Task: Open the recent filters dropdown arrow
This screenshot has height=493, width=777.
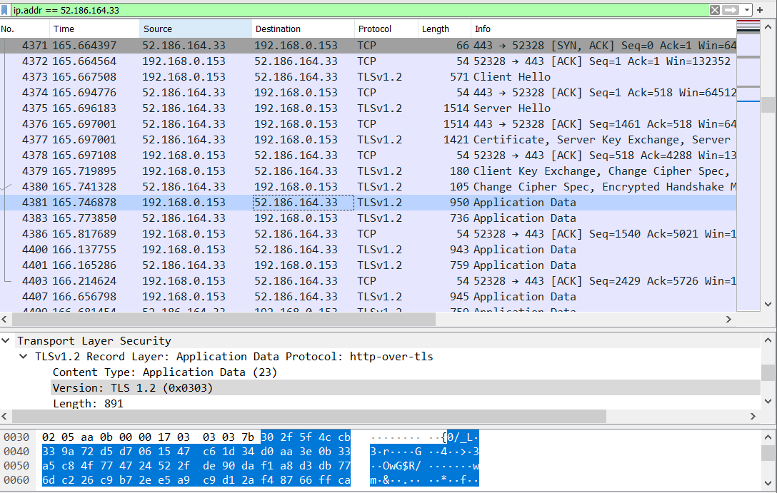Action: (747, 10)
